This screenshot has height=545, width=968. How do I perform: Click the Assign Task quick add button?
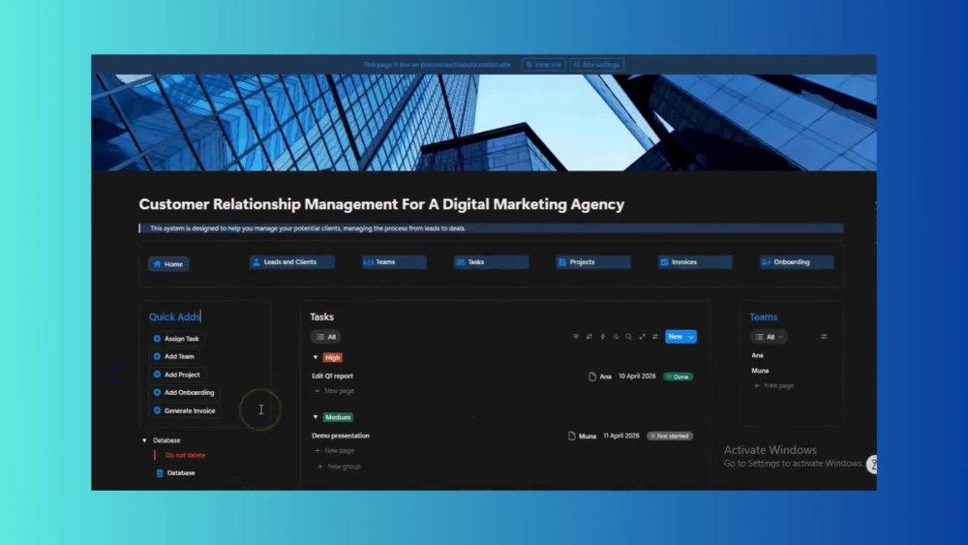point(176,338)
